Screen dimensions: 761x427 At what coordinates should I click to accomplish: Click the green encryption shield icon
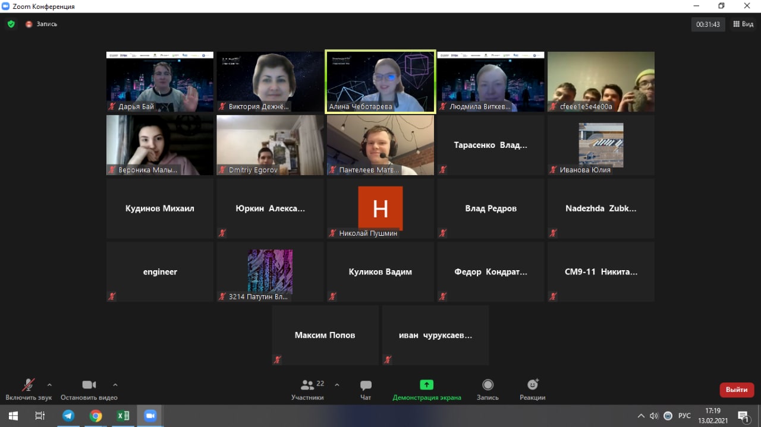[11, 24]
